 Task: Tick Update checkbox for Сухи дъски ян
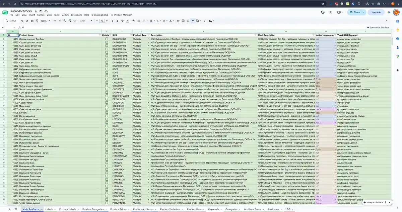pyautogui.click(x=107, y=62)
